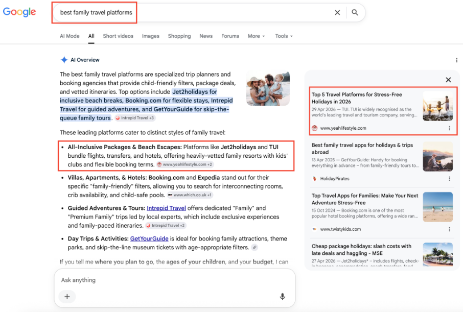
Task: Open the AI Overview three-dot options menu
Action: [456, 60]
